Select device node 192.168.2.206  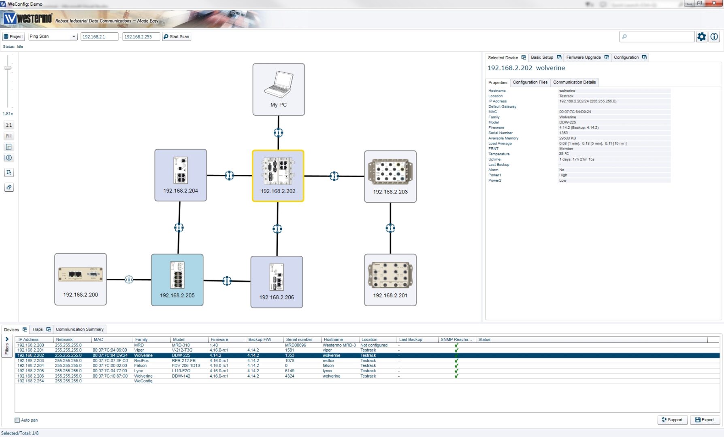pyautogui.click(x=277, y=282)
